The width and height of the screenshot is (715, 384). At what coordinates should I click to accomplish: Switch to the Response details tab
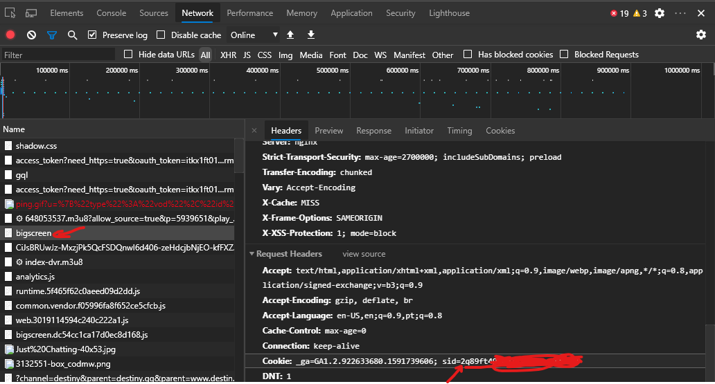pyautogui.click(x=374, y=131)
